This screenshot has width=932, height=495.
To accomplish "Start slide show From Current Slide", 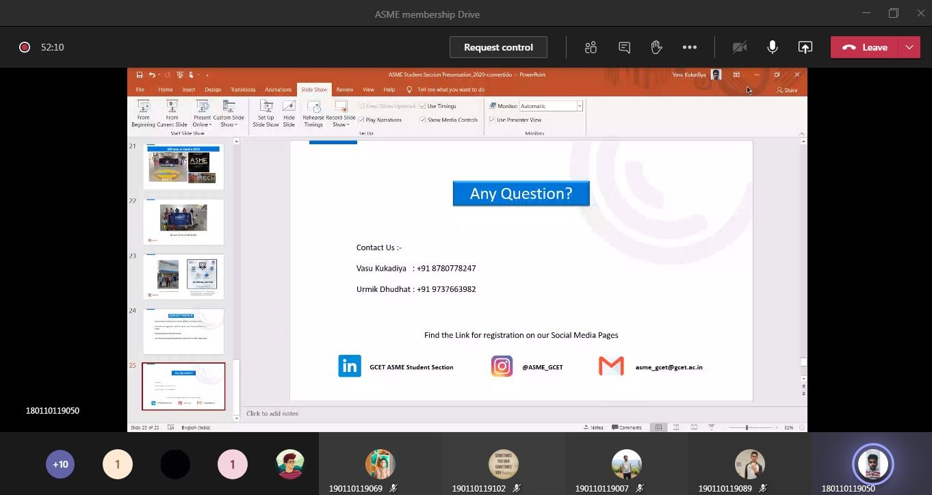I will point(172,113).
